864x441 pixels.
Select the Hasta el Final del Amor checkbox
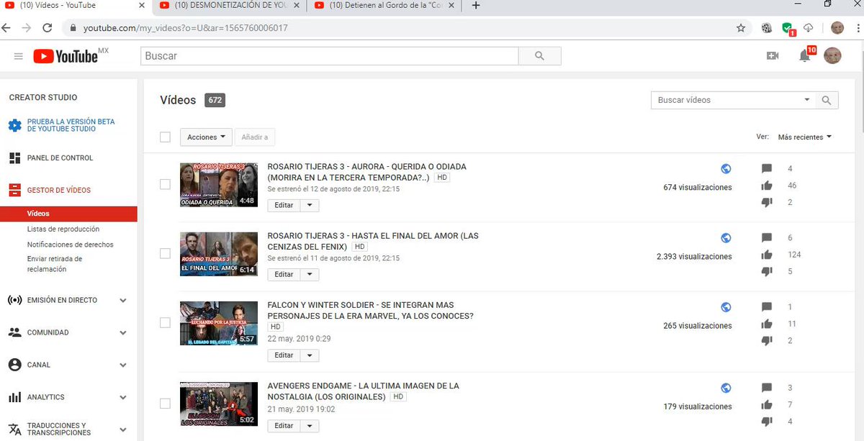pos(165,253)
